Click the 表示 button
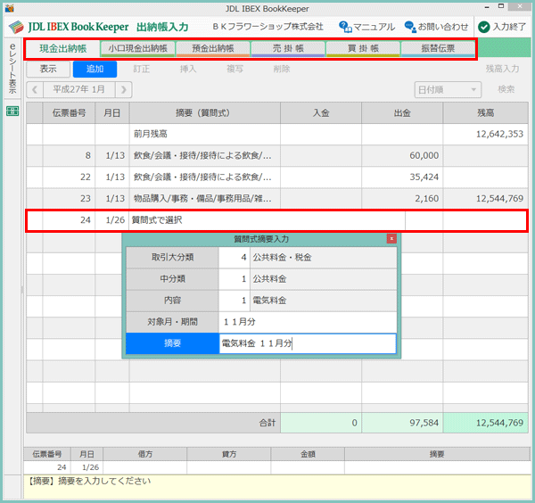Image resolution: width=535 pixels, height=503 pixels. [48, 69]
